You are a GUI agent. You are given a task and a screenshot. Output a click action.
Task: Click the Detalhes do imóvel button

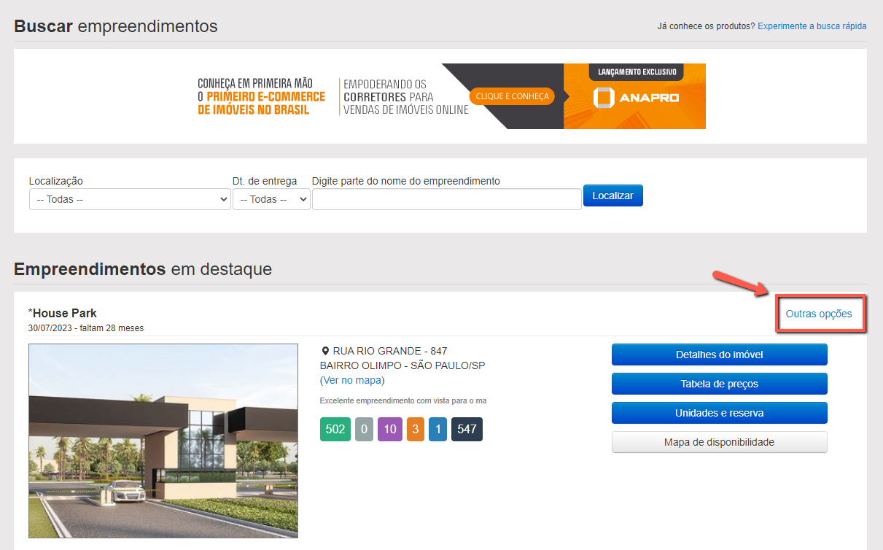coord(719,355)
